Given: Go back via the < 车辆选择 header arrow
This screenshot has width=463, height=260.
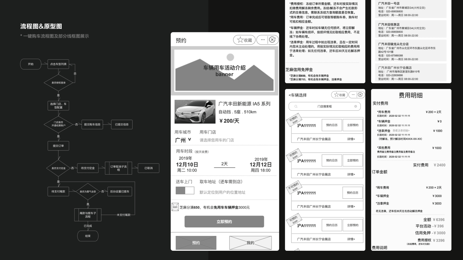Looking at the screenshot, I should point(289,95).
